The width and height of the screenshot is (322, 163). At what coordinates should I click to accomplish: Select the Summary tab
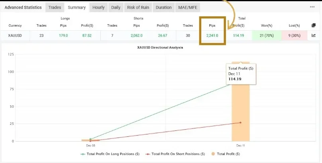(77, 8)
